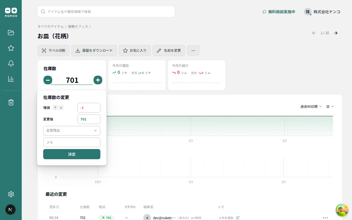The image size is (352, 220).
Task: Go to next item arrow
Action: click(x=336, y=33)
